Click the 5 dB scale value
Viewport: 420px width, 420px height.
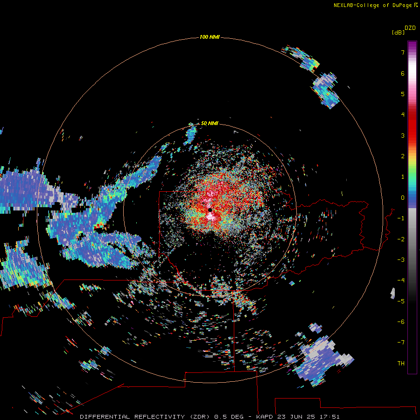coord(403,94)
